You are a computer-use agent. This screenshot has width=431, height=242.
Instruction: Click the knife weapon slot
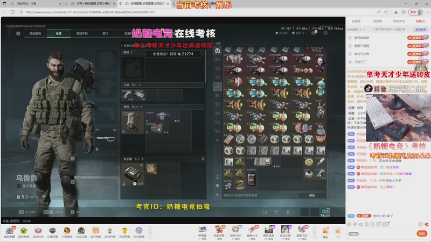tap(106, 139)
